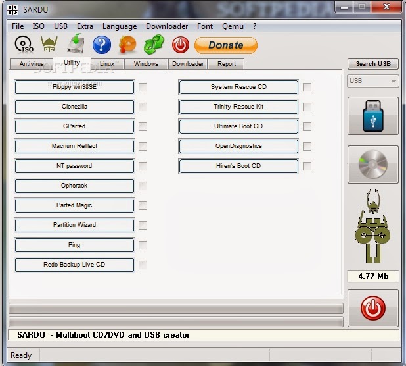Click the large CD disc button
Image resolution: width=406 pixels, height=366 pixels.
tap(373, 165)
